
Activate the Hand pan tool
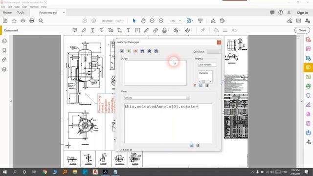143,21
